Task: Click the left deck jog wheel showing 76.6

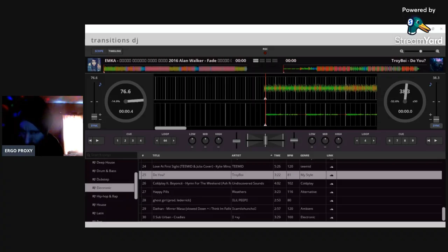Action: click(x=126, y=101)
